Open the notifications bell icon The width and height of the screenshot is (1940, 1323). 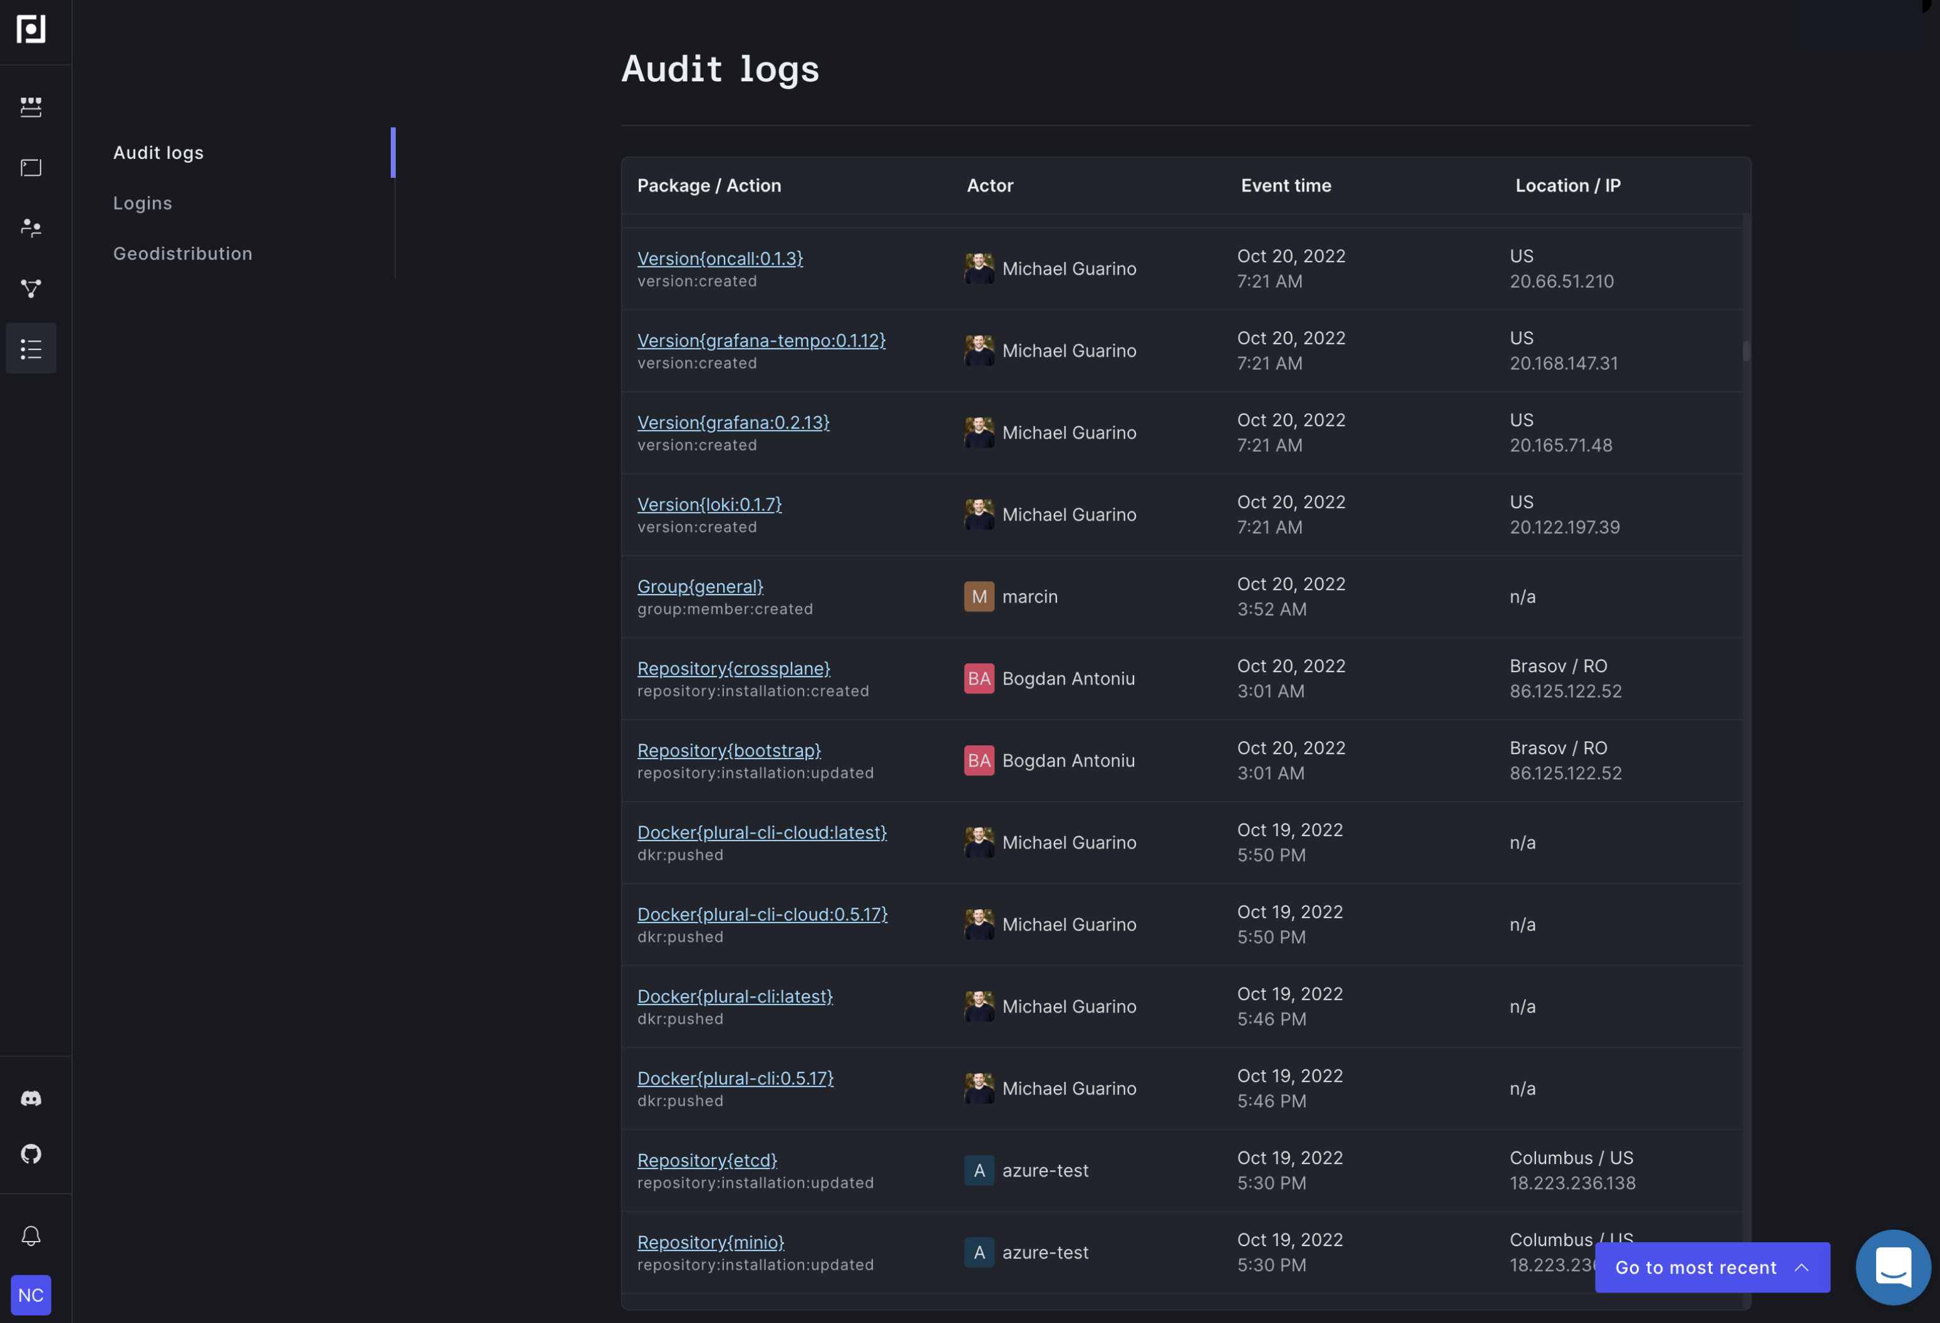(31, 1235)
